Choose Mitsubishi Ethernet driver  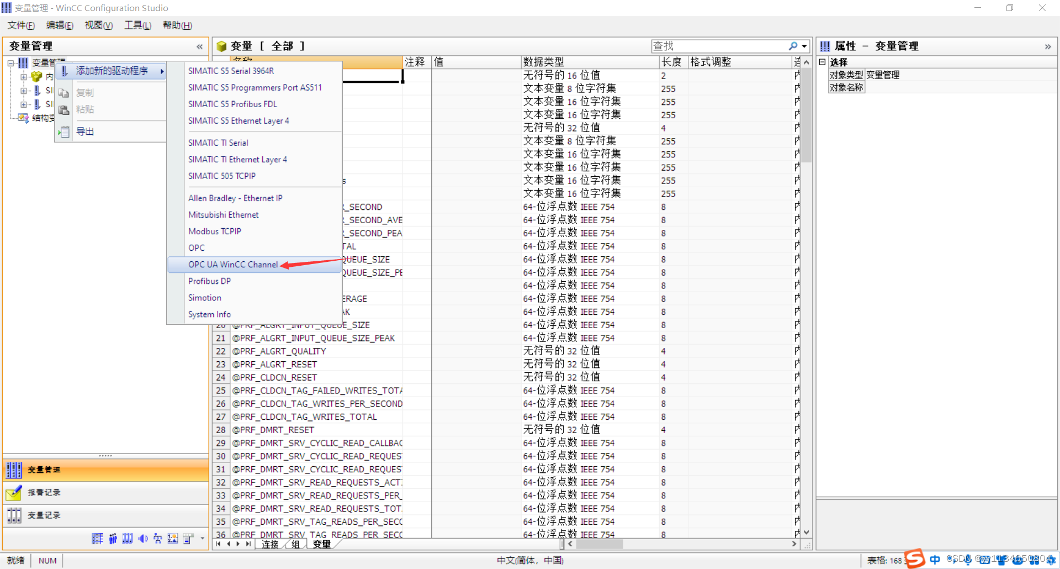tap(255, 215)
